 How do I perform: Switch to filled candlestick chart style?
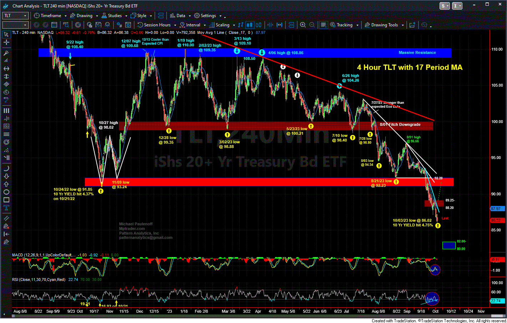point(250,25)
